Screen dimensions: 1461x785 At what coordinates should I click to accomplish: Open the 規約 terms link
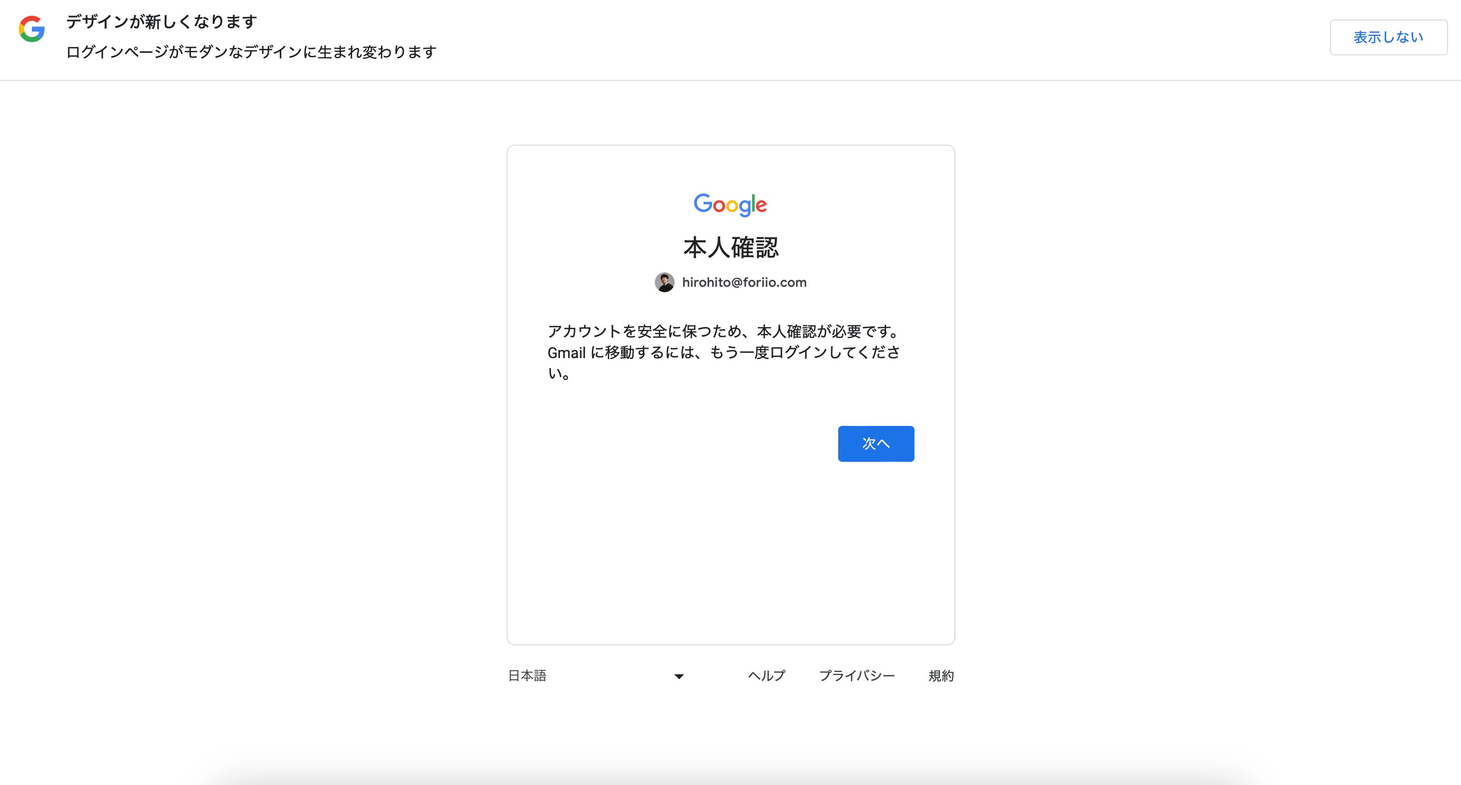[x=941, y=676]
